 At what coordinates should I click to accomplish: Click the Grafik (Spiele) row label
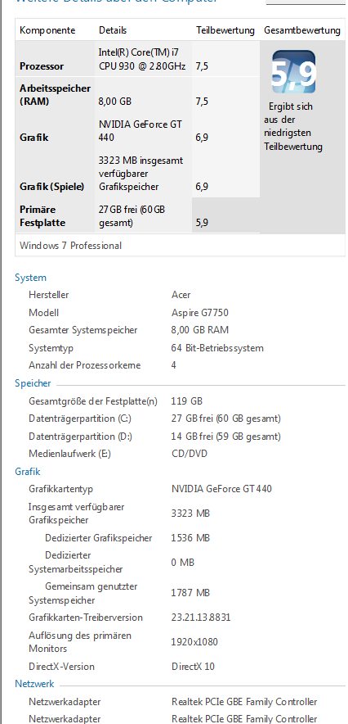coord(52,187)
